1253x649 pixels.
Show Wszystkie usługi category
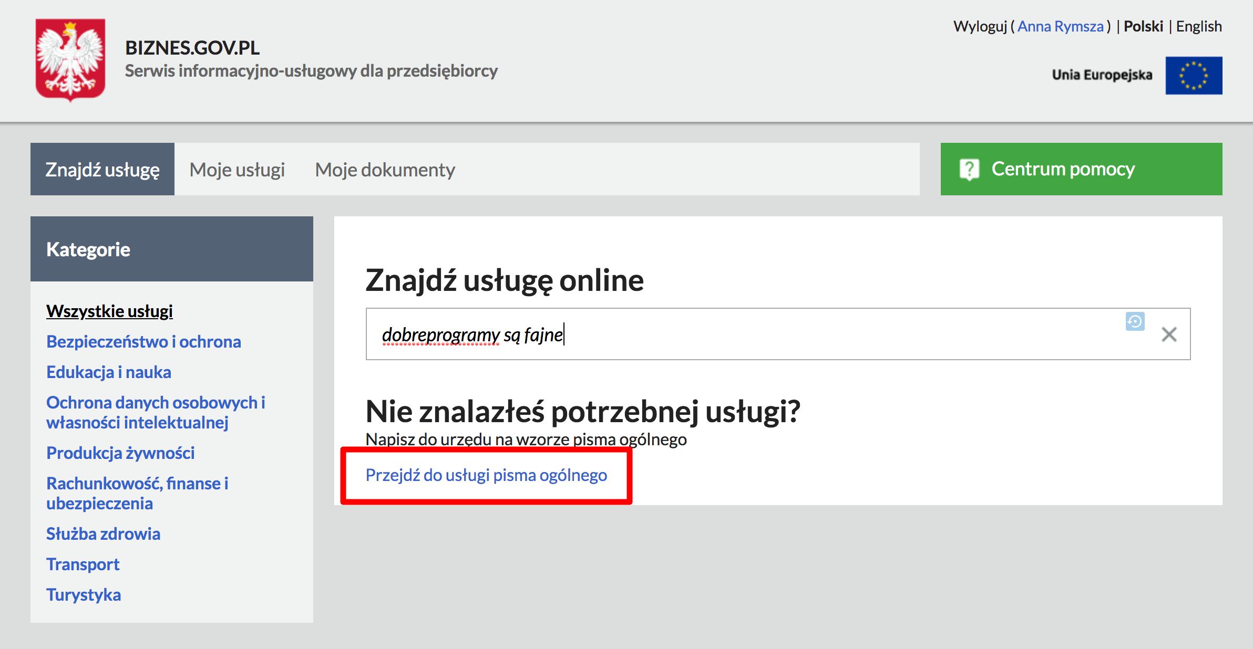tap(109, 311)
